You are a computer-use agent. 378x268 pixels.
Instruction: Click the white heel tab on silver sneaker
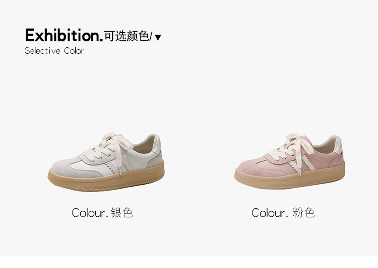157,144
